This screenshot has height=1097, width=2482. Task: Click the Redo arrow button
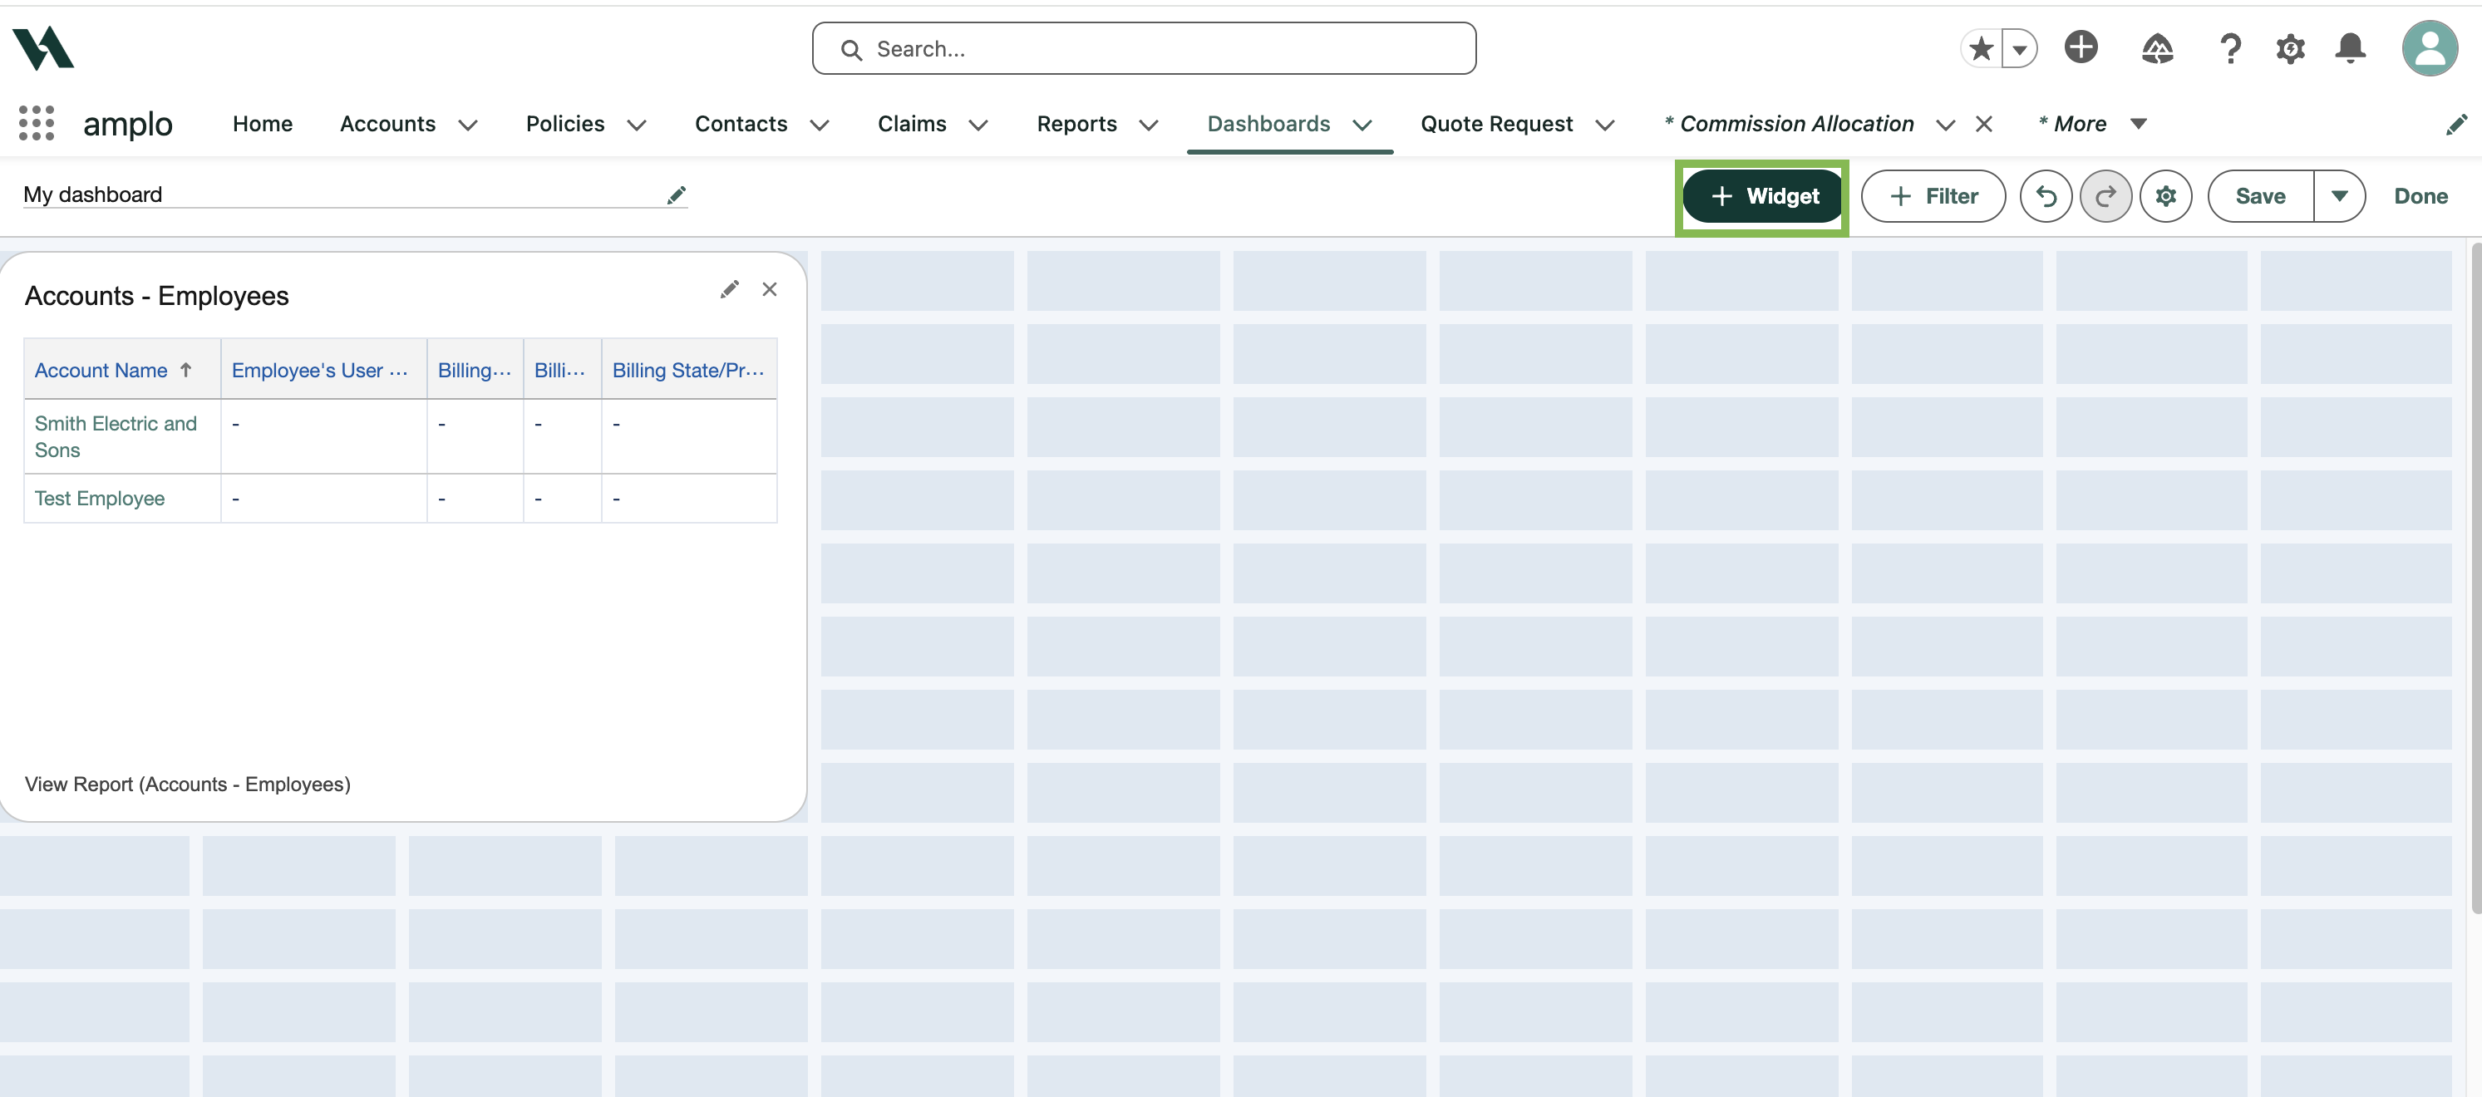point(2105,196)
